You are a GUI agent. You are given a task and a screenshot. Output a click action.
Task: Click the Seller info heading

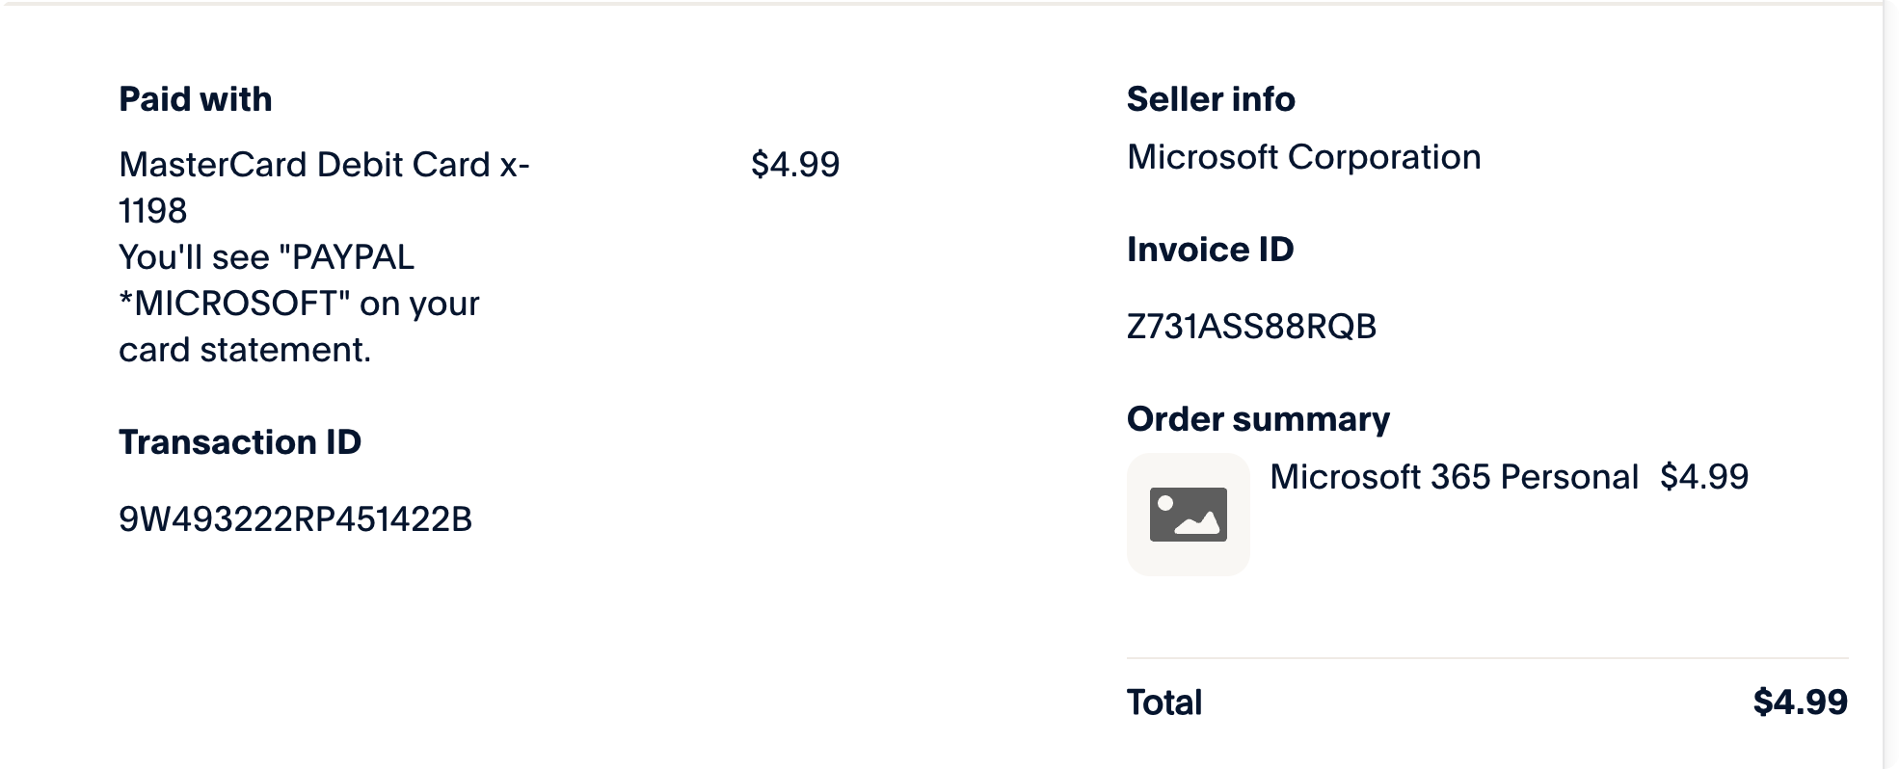1211,99
